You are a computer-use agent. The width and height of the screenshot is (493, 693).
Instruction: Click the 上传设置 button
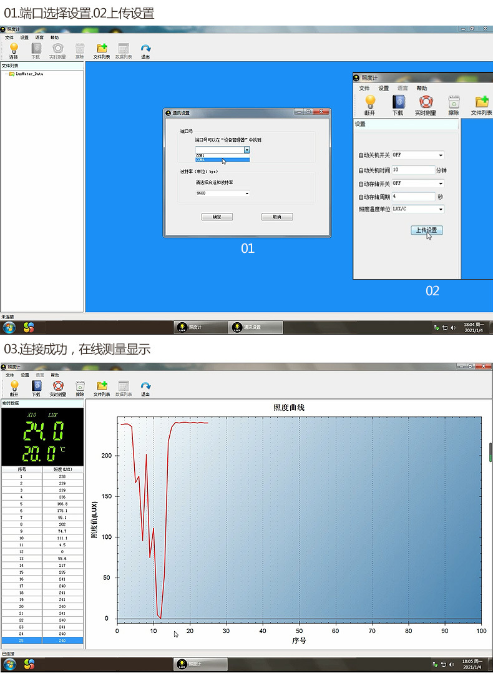click(426, 230)
